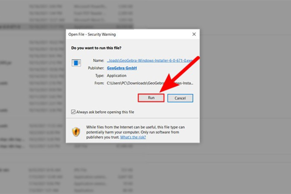Click the 'Publisher:' field label
The image size is (291, 194).
(x=95, y=68)
